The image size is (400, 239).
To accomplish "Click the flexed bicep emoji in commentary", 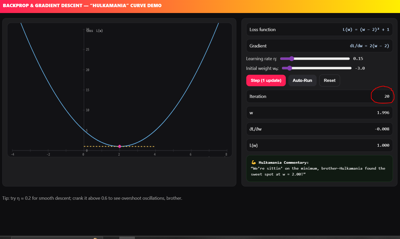I will tap(254, 162).
